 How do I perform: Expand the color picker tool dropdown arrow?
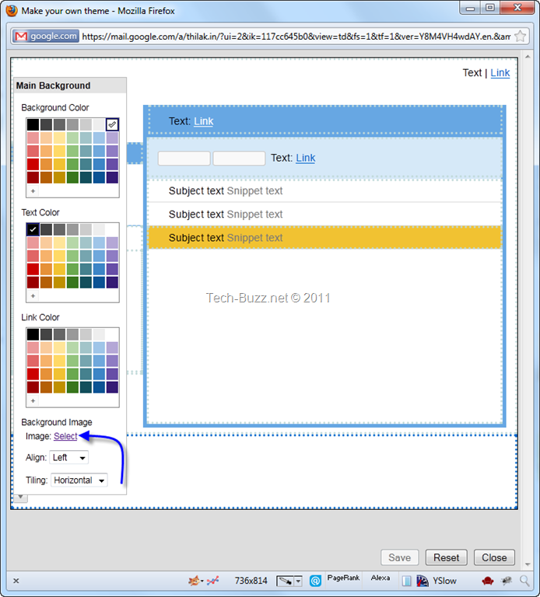pyautogui.click(x=299, y=581)
